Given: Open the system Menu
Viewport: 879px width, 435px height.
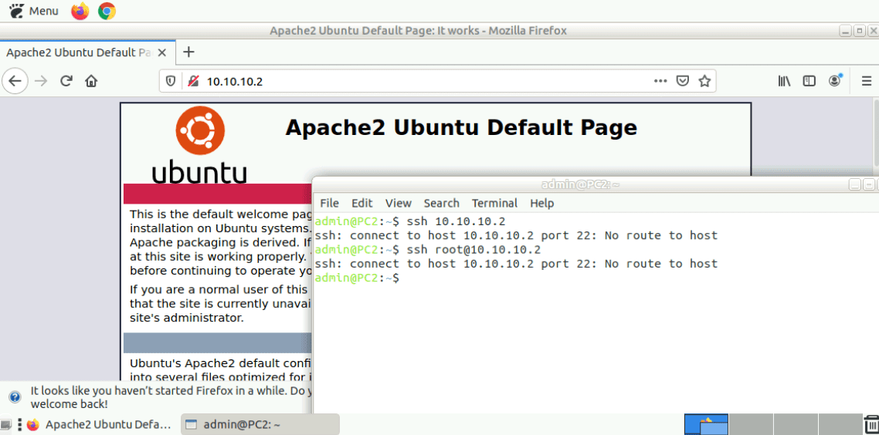Looking at the screenshot, I should coord(34,11).
